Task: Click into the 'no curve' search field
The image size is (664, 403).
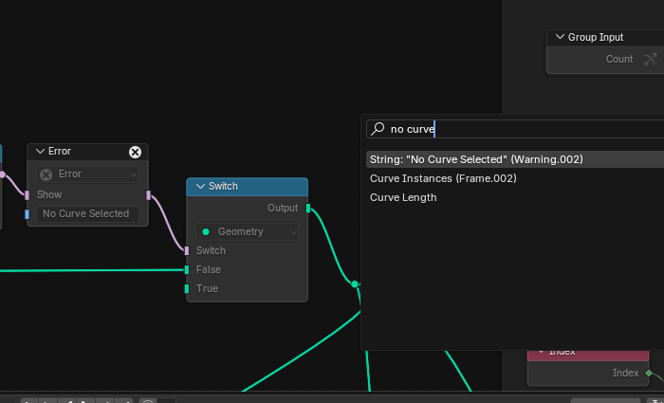Action: [515, 129]
